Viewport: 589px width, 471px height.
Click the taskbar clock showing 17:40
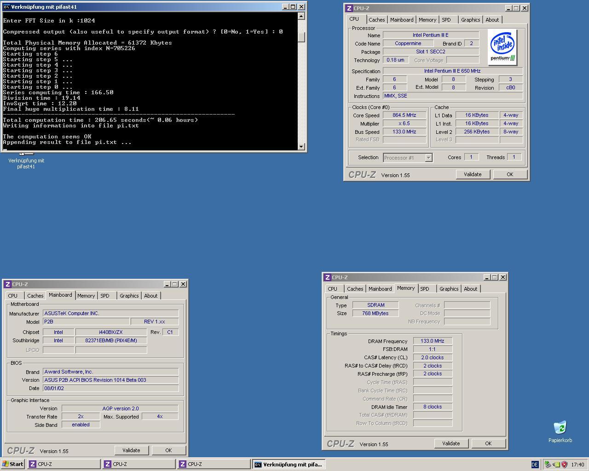(577, 465)
